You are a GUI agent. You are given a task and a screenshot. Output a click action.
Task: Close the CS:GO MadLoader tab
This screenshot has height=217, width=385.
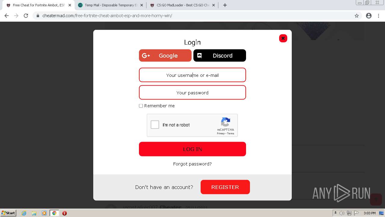click(x=214, y=5)
